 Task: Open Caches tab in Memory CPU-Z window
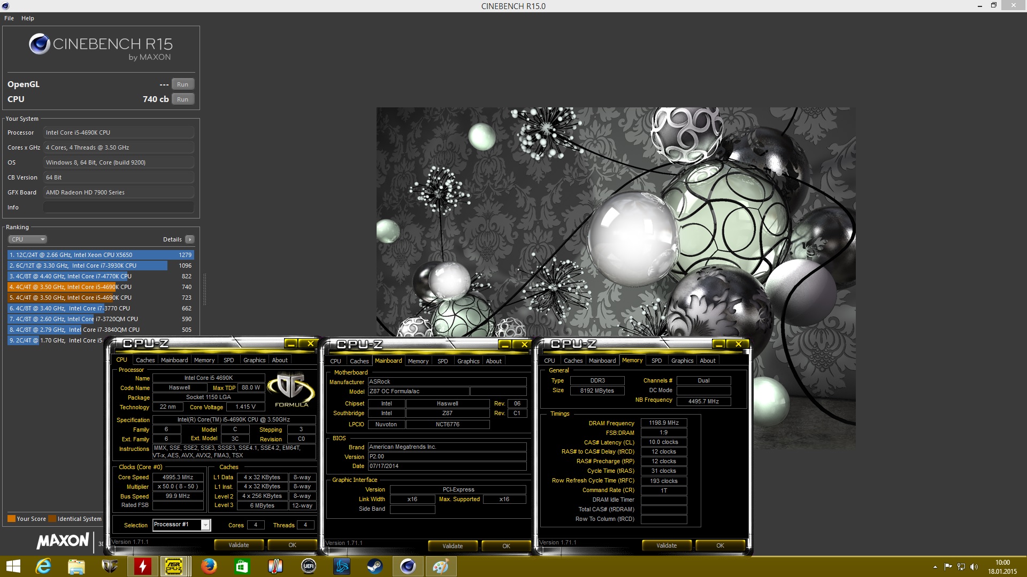(573, 361)
